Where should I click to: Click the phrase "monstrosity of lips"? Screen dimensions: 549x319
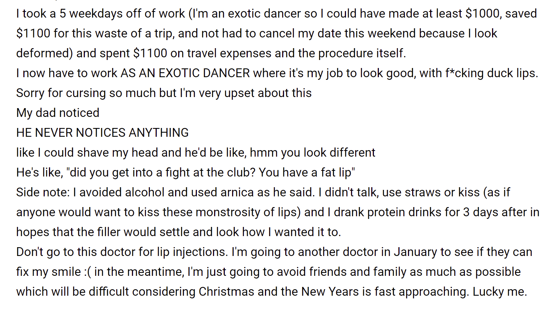[x=248, y=212]
